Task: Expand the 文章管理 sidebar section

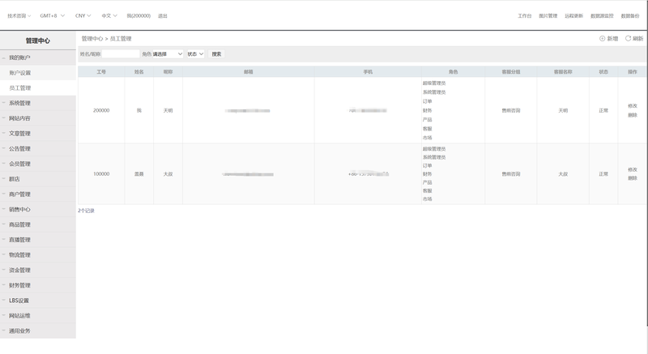Action: point(38,134)
